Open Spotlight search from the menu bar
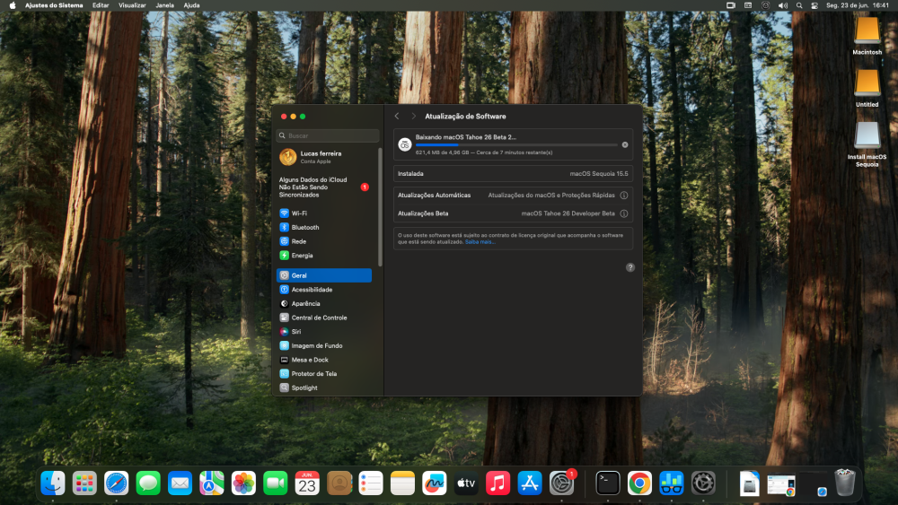This screenshot has height=505, width=898. pos(799,5)
